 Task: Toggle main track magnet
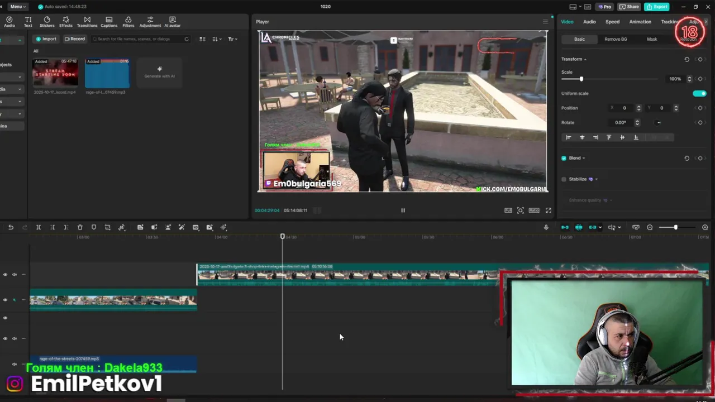pos(565,227)
